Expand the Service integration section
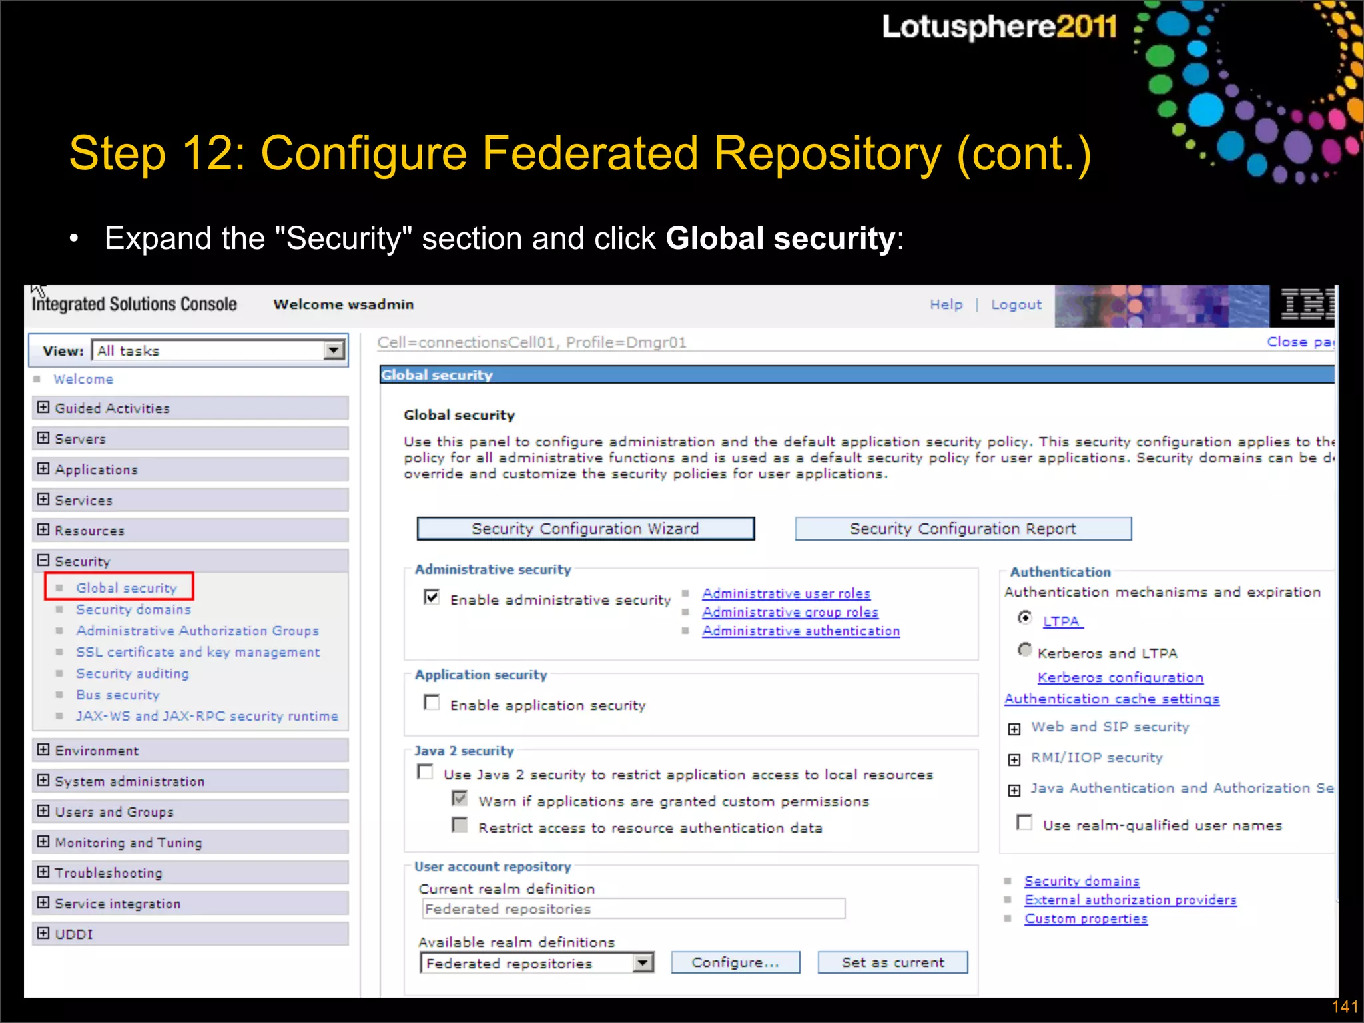The height and width of the screenshot is (1023, 1364). [44, 902]
